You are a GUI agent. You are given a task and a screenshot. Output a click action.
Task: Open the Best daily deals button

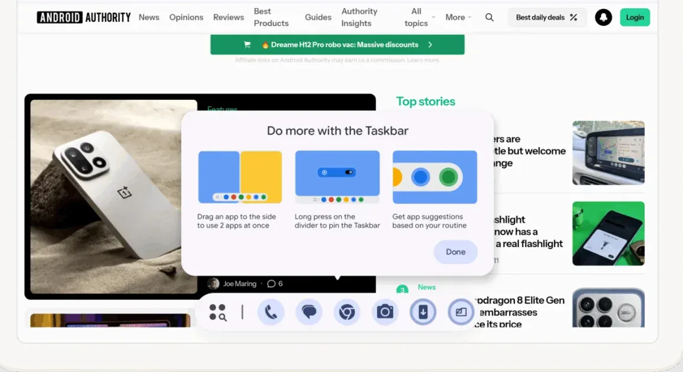(x=547, y=18)
